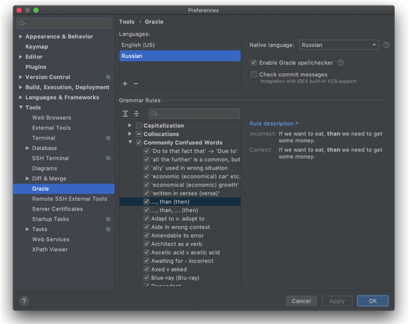Click the OK button
The height and width of the screenshot is (324, 409).
click(372, 301)
